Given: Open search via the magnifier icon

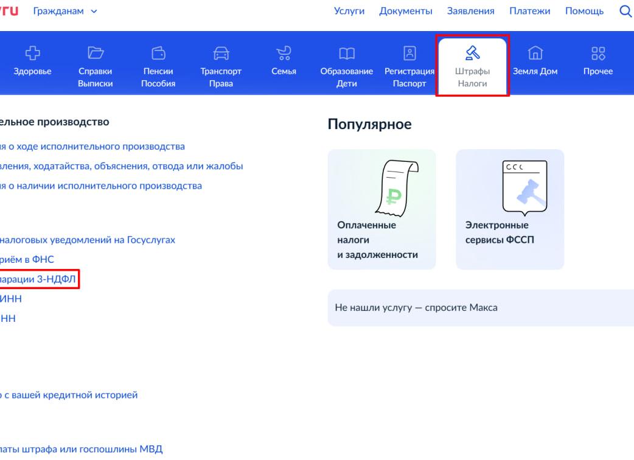Looking at the screenshot, I should pos(625,10).
